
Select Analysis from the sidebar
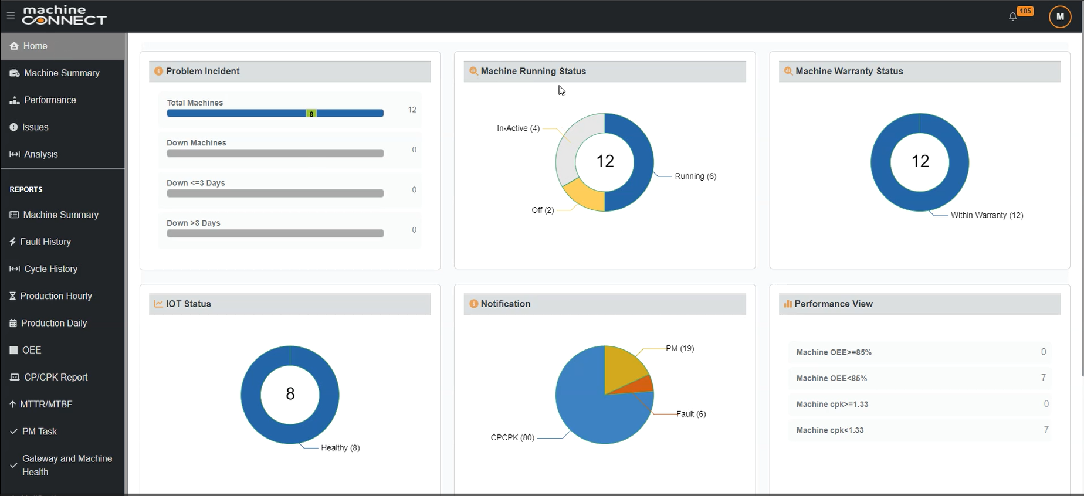click(x=40, y=154)
